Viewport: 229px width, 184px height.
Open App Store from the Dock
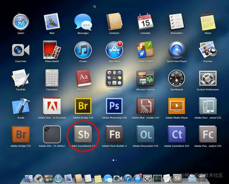click(138, 178)
